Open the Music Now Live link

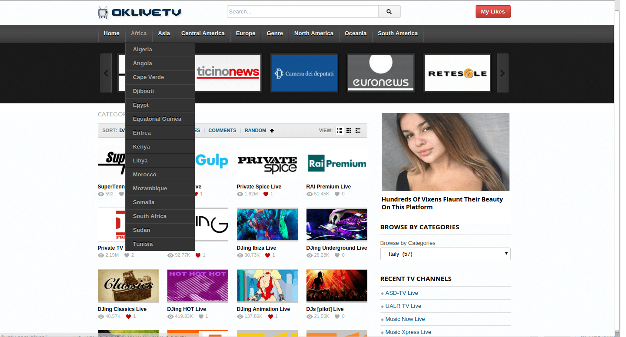point(405,319)
